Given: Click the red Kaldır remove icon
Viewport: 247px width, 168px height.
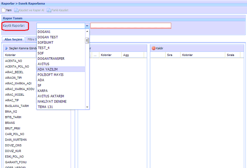Looking at the screenshot, I should [x=154, y=48].
